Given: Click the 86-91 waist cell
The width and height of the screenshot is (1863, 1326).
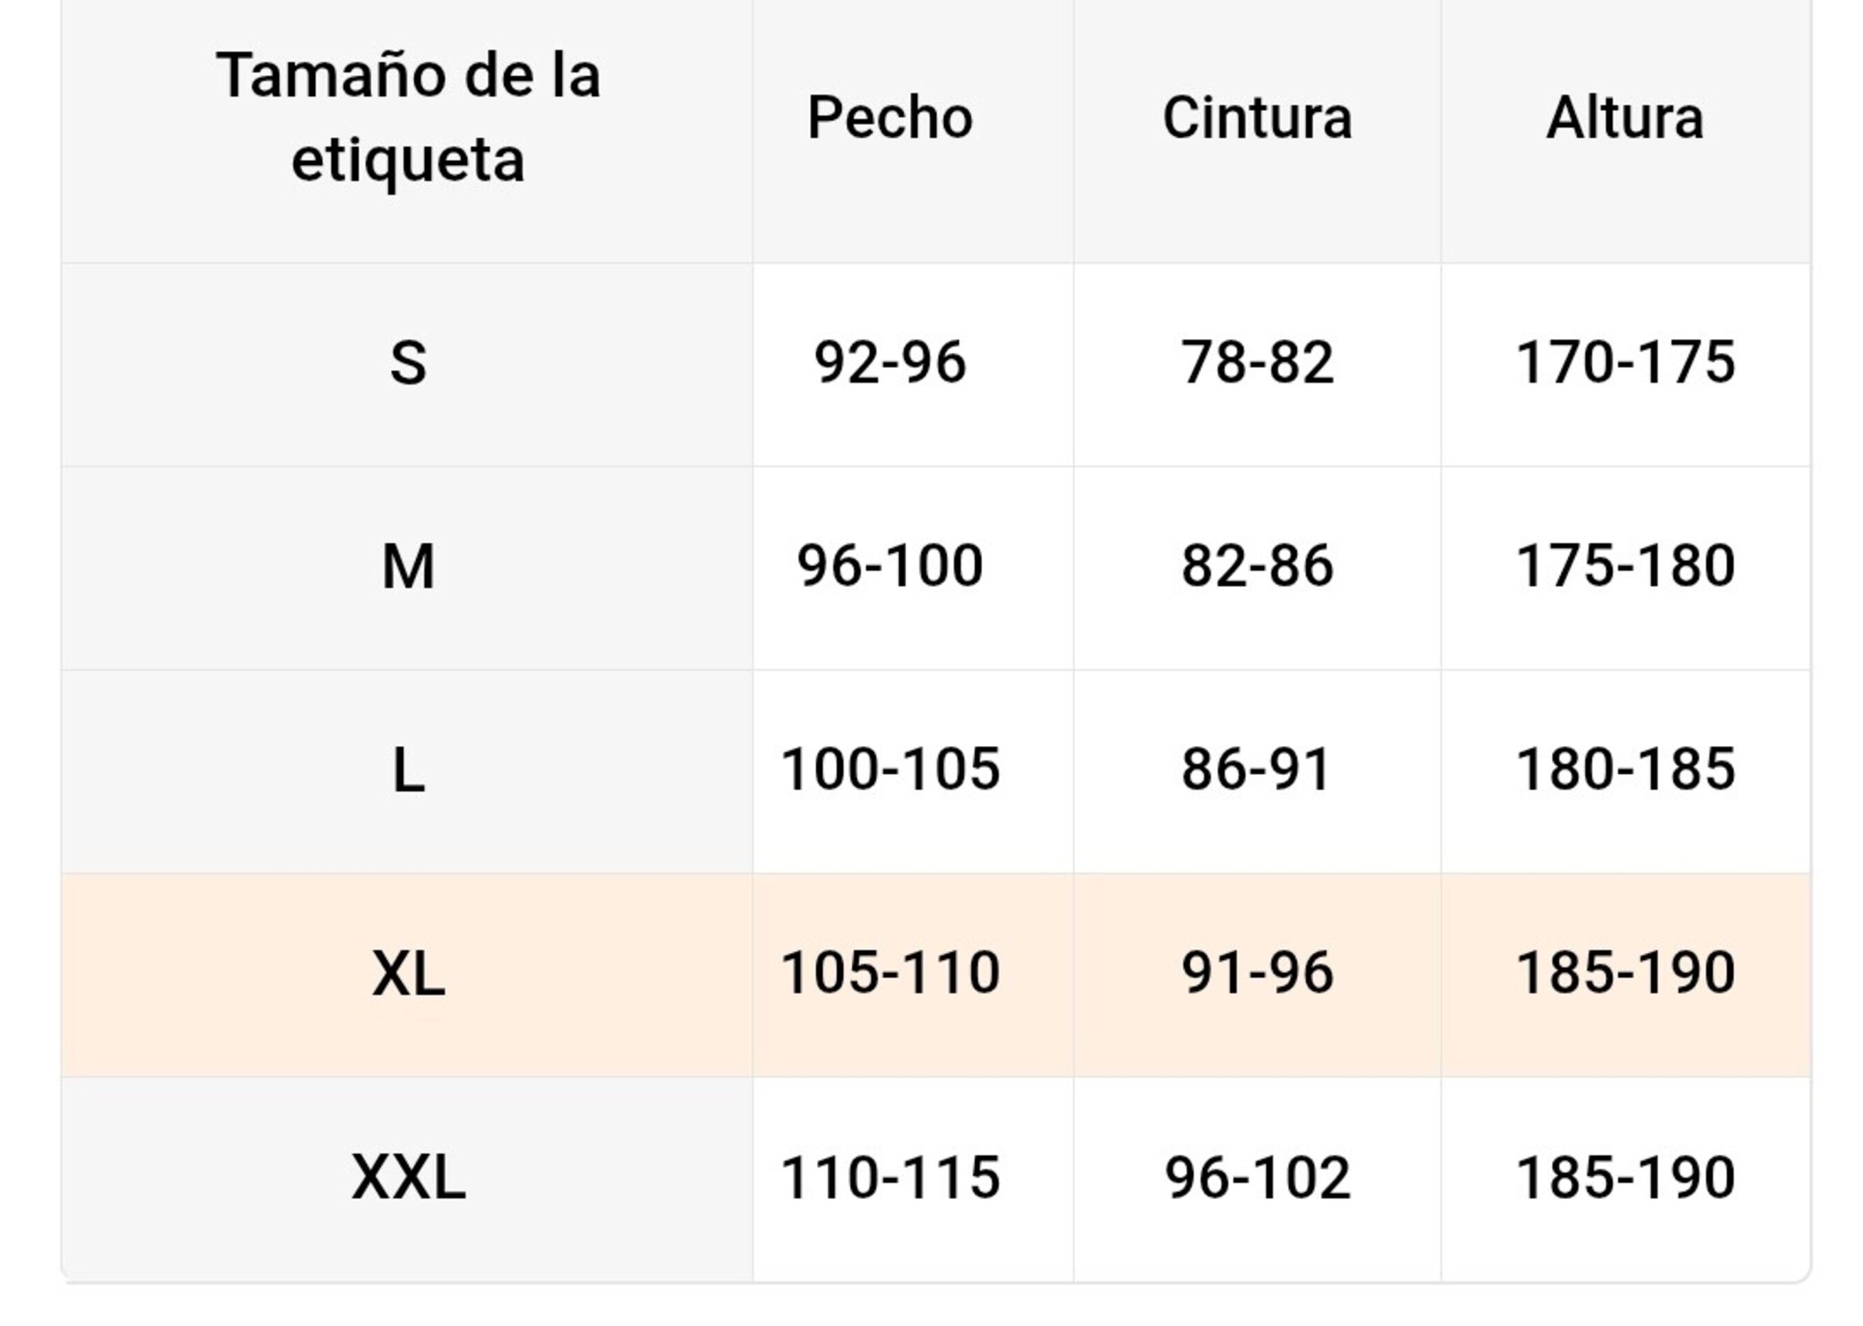Looking at the screenshot, I should point(1257,769).
